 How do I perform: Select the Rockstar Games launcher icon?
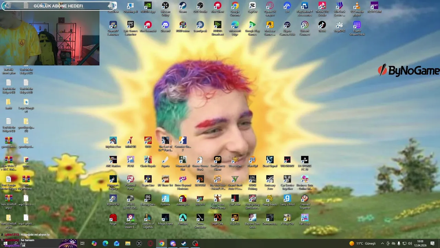[x=270, y=29]
